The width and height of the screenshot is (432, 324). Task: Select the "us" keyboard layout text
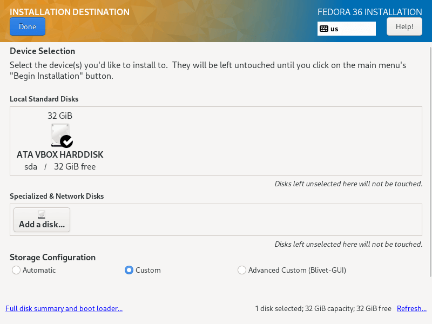(334, 29)
